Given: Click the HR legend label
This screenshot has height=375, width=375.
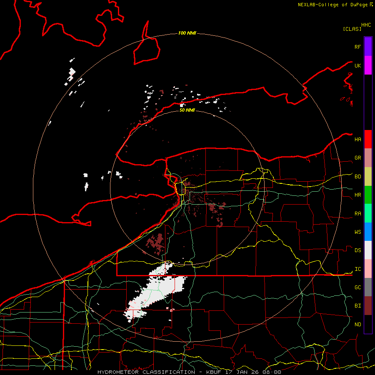Looking at the screenshot, I should tap(358, 195).
